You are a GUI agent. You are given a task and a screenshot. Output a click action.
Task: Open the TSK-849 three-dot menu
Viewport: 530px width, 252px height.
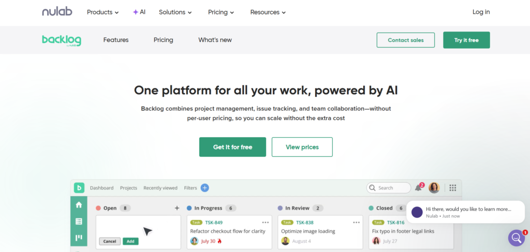pos(266,223)
